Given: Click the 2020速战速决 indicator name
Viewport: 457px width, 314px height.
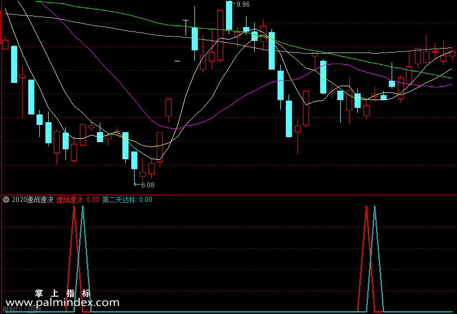Looking at the screenshot, I should (x=33, y=200).
